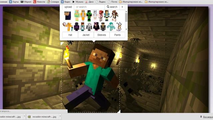Choose the pastel rainbow skin thumbnail
The height and width of the screenshot is (120, 213).
point(77,16)
